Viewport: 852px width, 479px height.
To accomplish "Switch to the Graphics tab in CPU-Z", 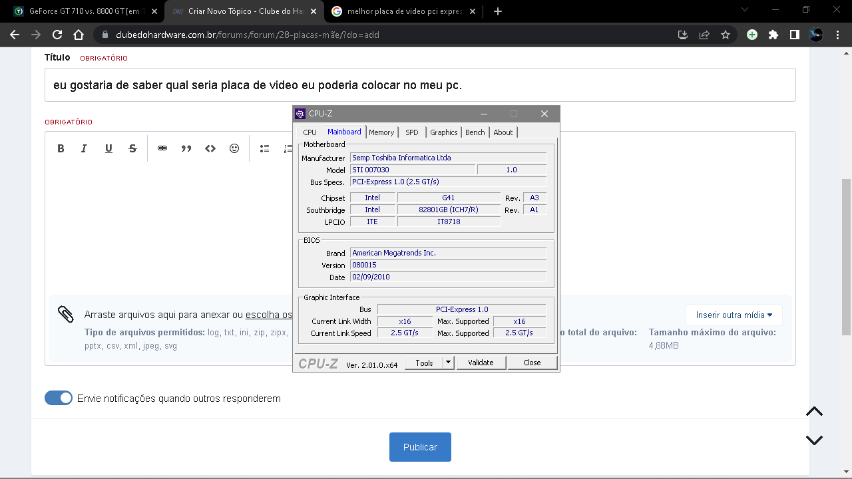I will [444, 132].
